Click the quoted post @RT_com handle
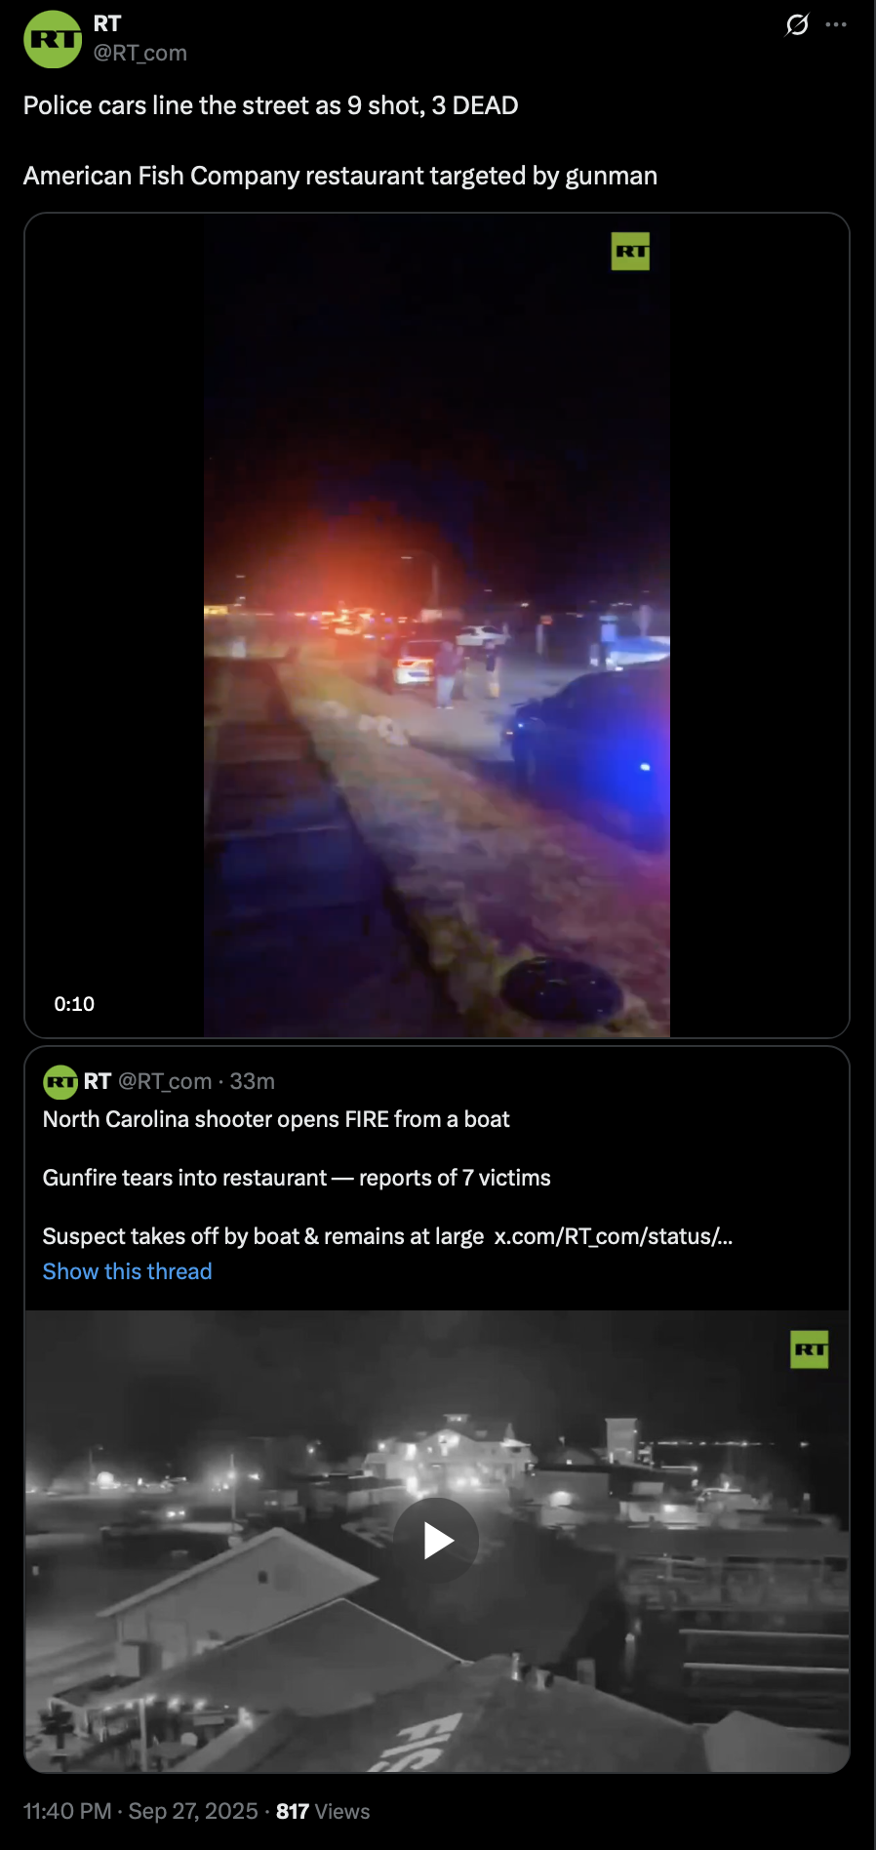The image size is (876, 1850). (165, 1081)
